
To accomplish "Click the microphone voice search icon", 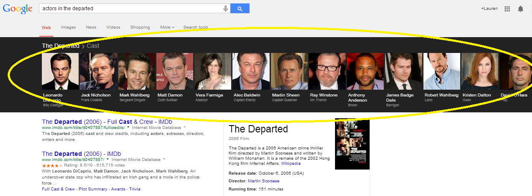I will pos(226,9).
